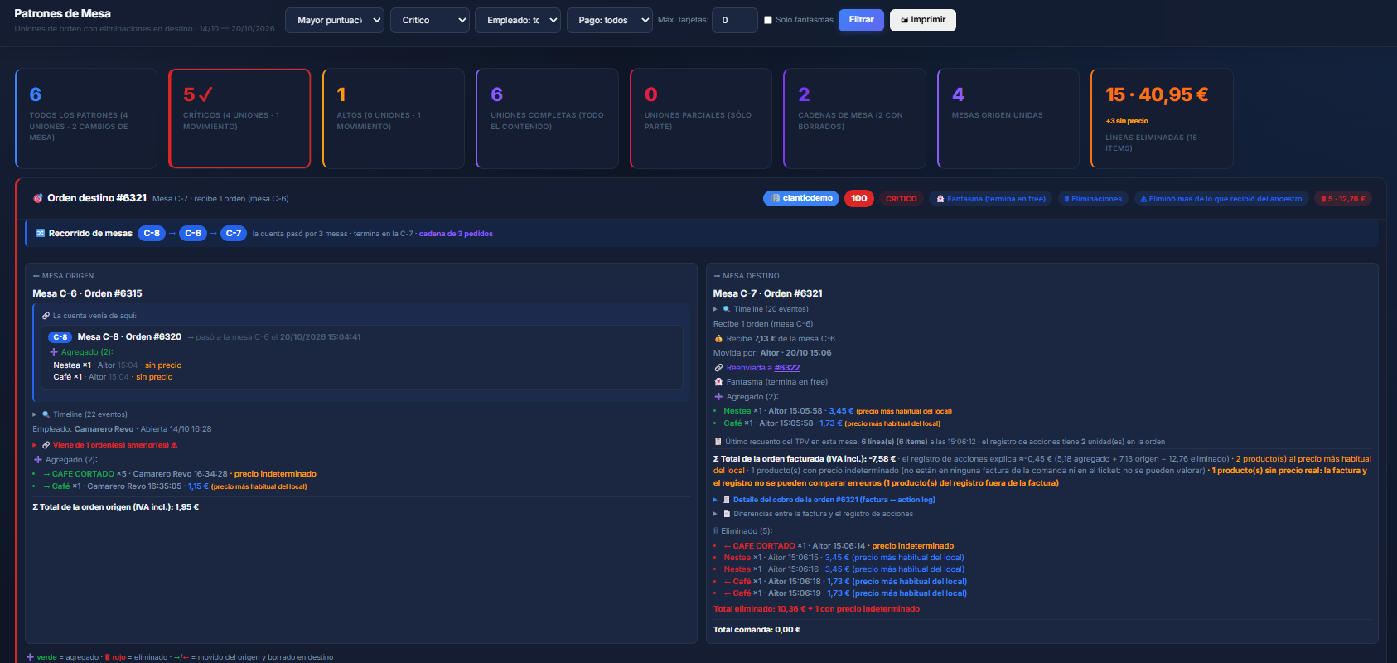The width and height of the screenshot is (1397, 663).
Task: Select Altos card showing 1
Action: coord(394,119)
